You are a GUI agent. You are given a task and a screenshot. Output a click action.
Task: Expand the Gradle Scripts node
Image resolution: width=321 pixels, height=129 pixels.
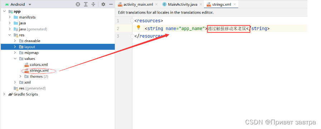point(4,94)
